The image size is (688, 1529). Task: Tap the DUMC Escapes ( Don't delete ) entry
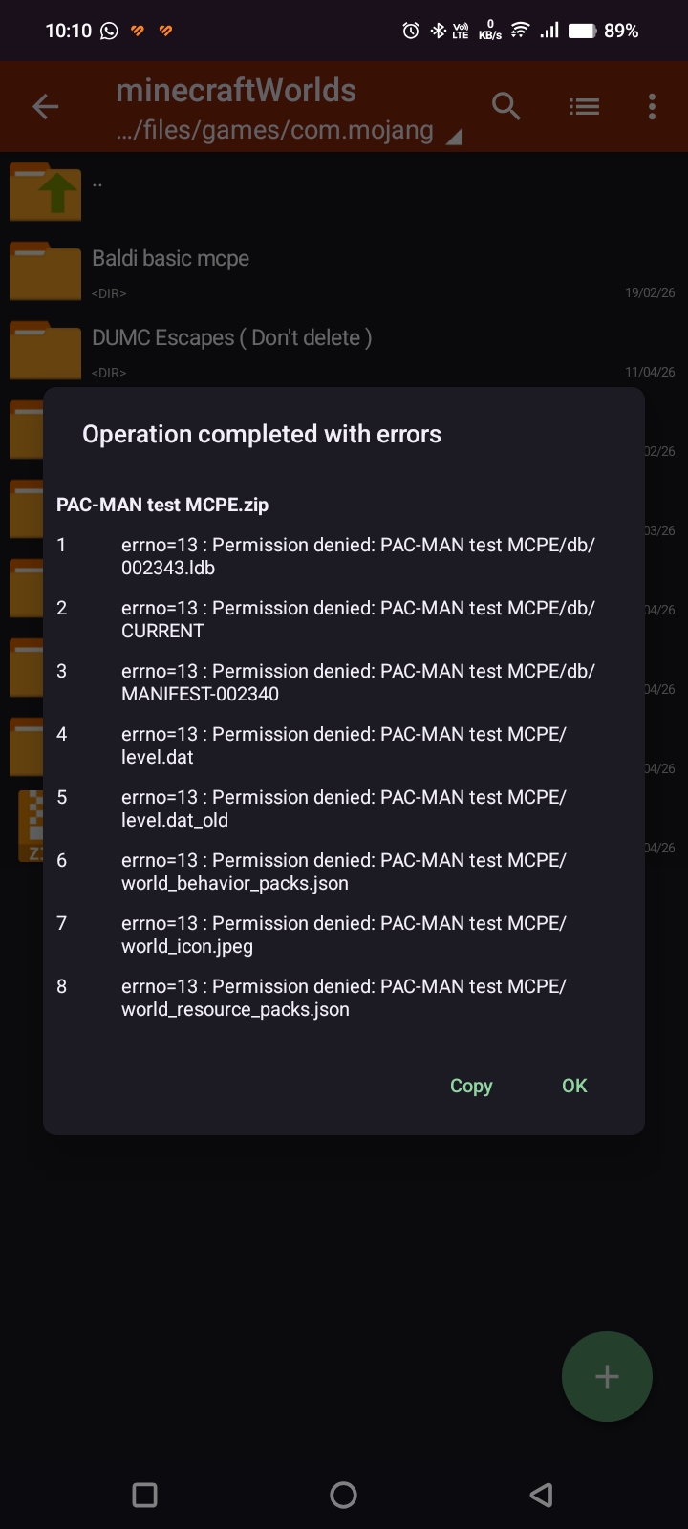point(232,337)
